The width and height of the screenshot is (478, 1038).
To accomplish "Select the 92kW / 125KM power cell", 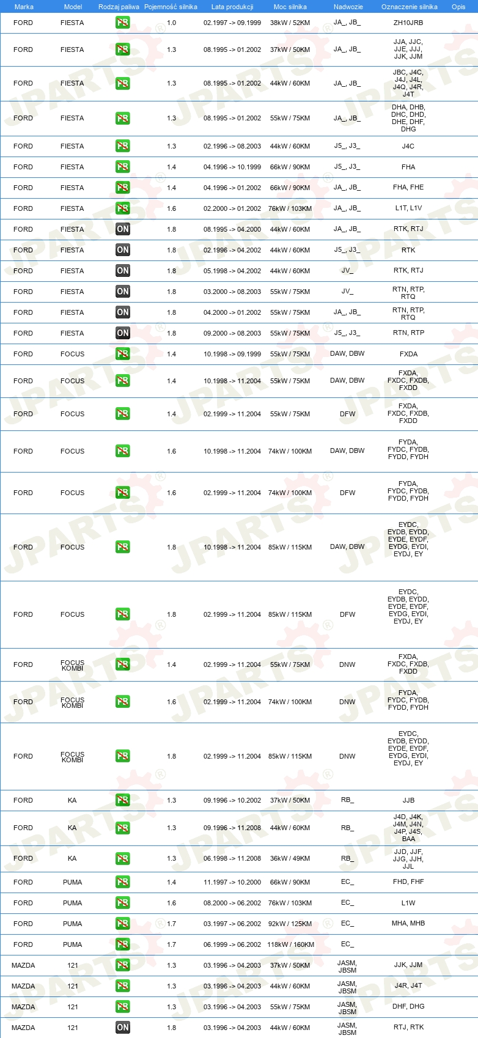I will click(x=290, y=924).
